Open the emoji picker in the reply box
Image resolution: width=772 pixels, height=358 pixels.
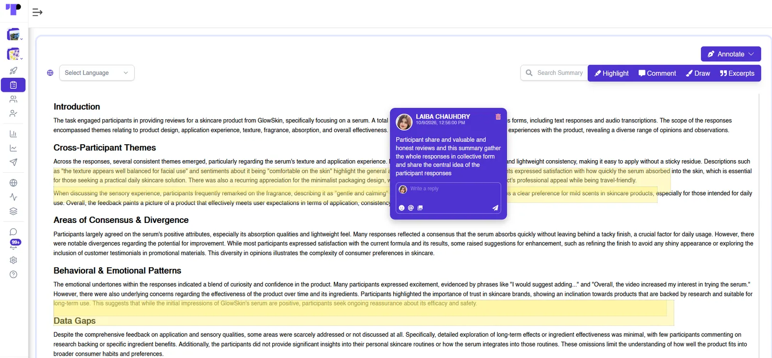(x=401, y=208)
